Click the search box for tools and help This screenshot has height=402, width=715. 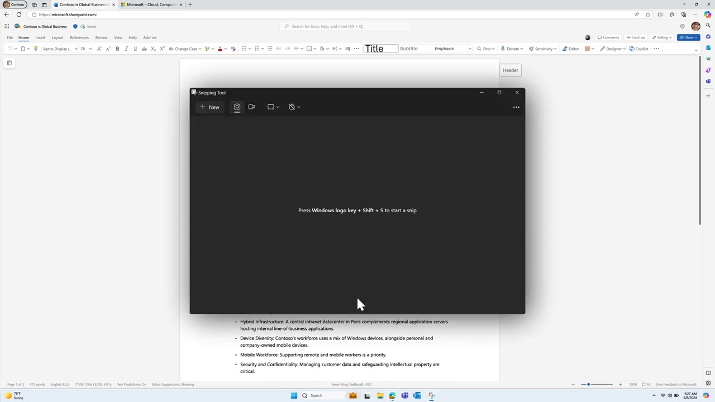coord(345,26)
